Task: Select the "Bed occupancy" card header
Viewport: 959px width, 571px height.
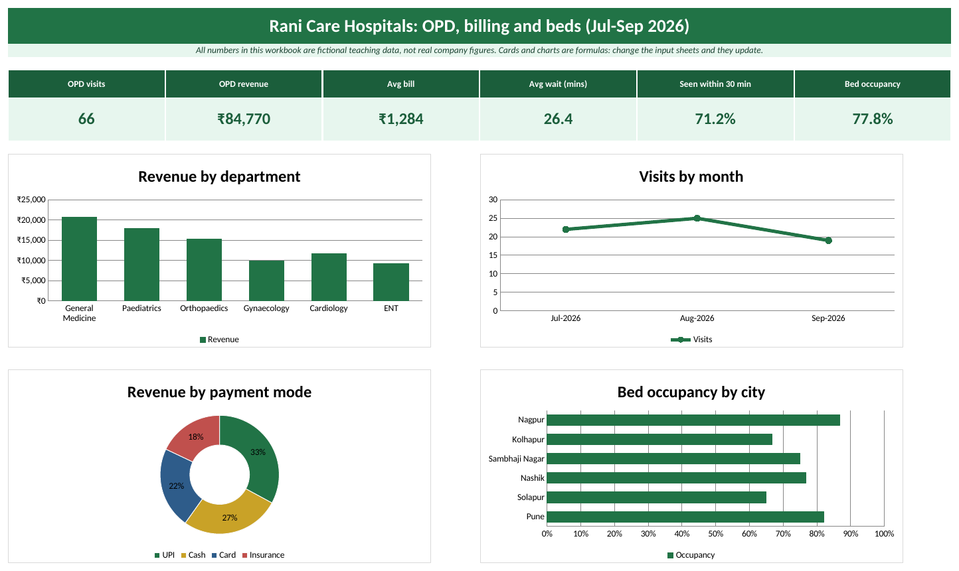Action: click(x=873, y=84)
